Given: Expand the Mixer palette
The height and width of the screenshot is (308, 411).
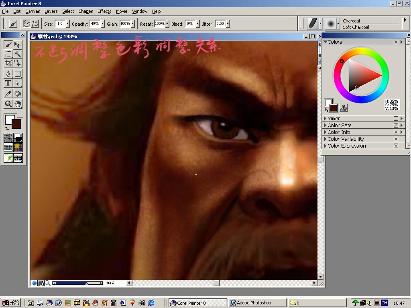Looking at the screenshot, I should coord(325,118).
